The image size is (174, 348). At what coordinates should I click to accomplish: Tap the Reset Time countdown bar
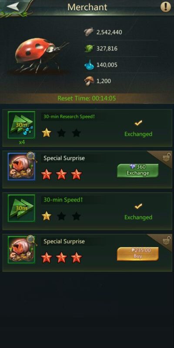[x=87, y=98]
